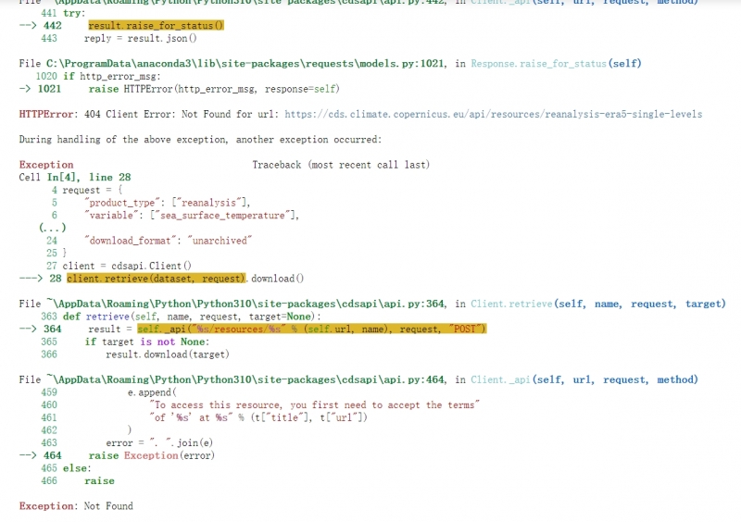The image size is (741, 522).
Task: Click Client.retrieve(self, name, request, target) signature
Action: [x=598, y=304]
